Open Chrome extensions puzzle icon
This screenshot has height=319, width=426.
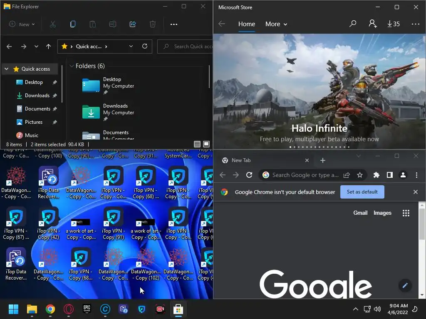(x=376, y=175)
